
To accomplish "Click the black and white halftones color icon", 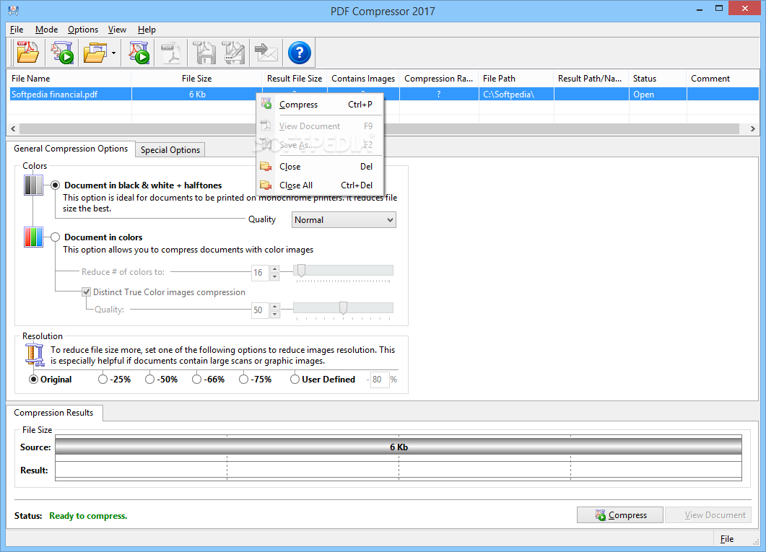I will (x=33, y=185).
